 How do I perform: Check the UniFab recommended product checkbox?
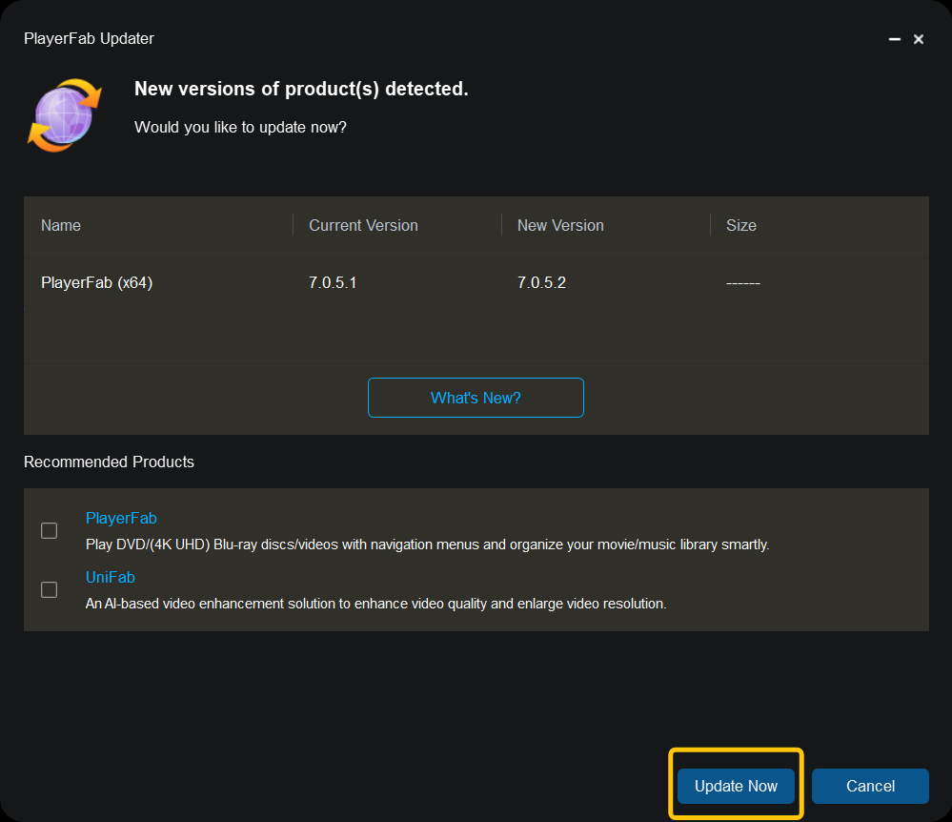(x=50, y=589)
